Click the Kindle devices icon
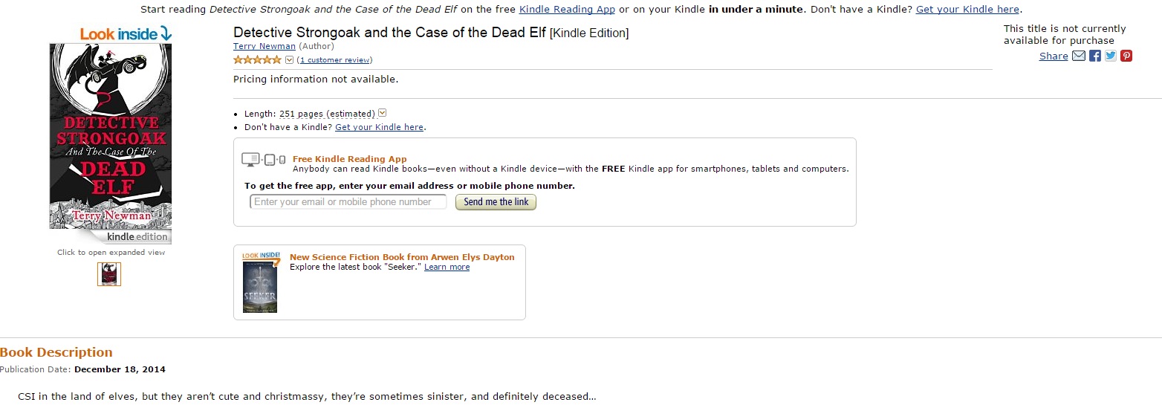The image size is (1162, 405). (264, 160)
